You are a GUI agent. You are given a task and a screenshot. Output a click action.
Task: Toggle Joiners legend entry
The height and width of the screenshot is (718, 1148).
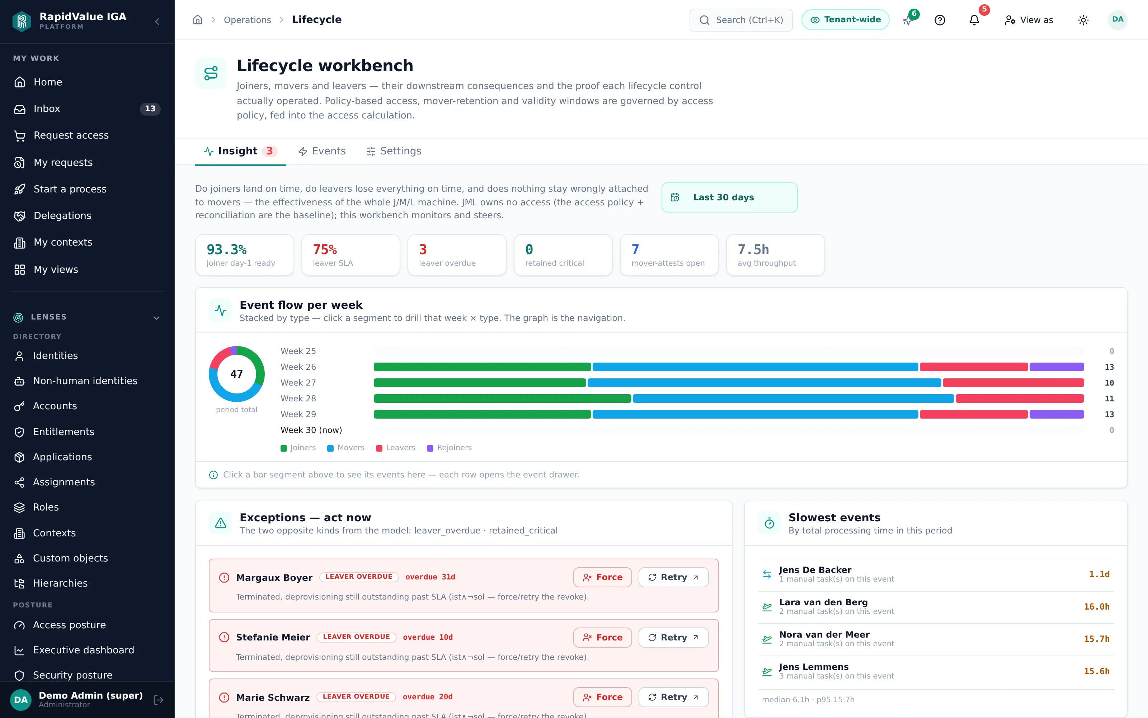point(298,448)
